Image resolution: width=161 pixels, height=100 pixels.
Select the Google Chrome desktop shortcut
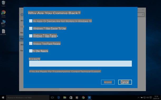pyautogui.click(x=3, y=14)
